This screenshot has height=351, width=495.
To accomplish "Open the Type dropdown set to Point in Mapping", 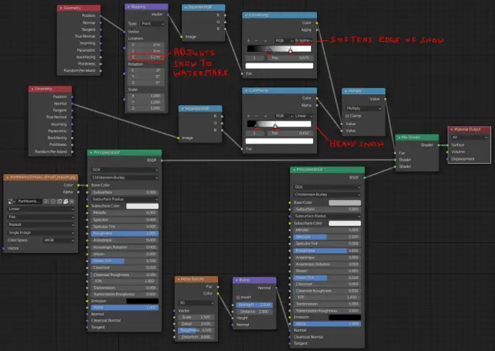I will (152, 24).
